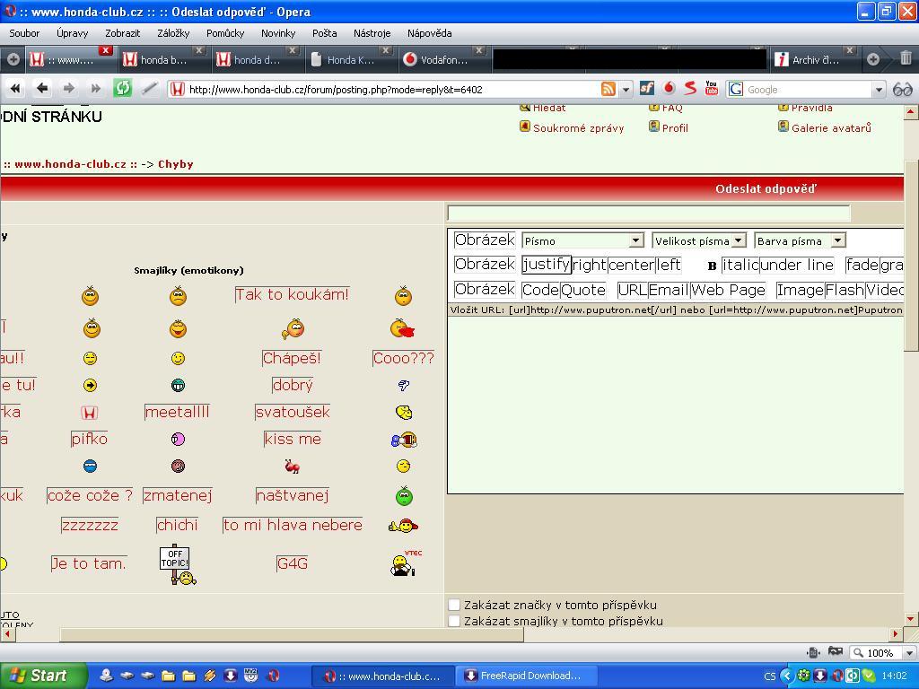The height and width of the screenshot is (689, 919).
Task: Click the Quote BBCode button
Action: point(583,290)
